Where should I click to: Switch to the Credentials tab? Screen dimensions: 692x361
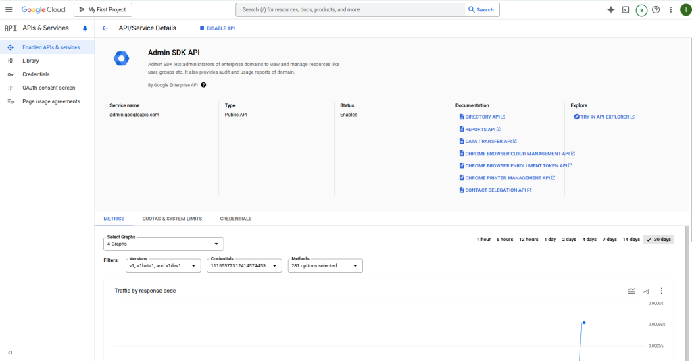pos(236,219)
